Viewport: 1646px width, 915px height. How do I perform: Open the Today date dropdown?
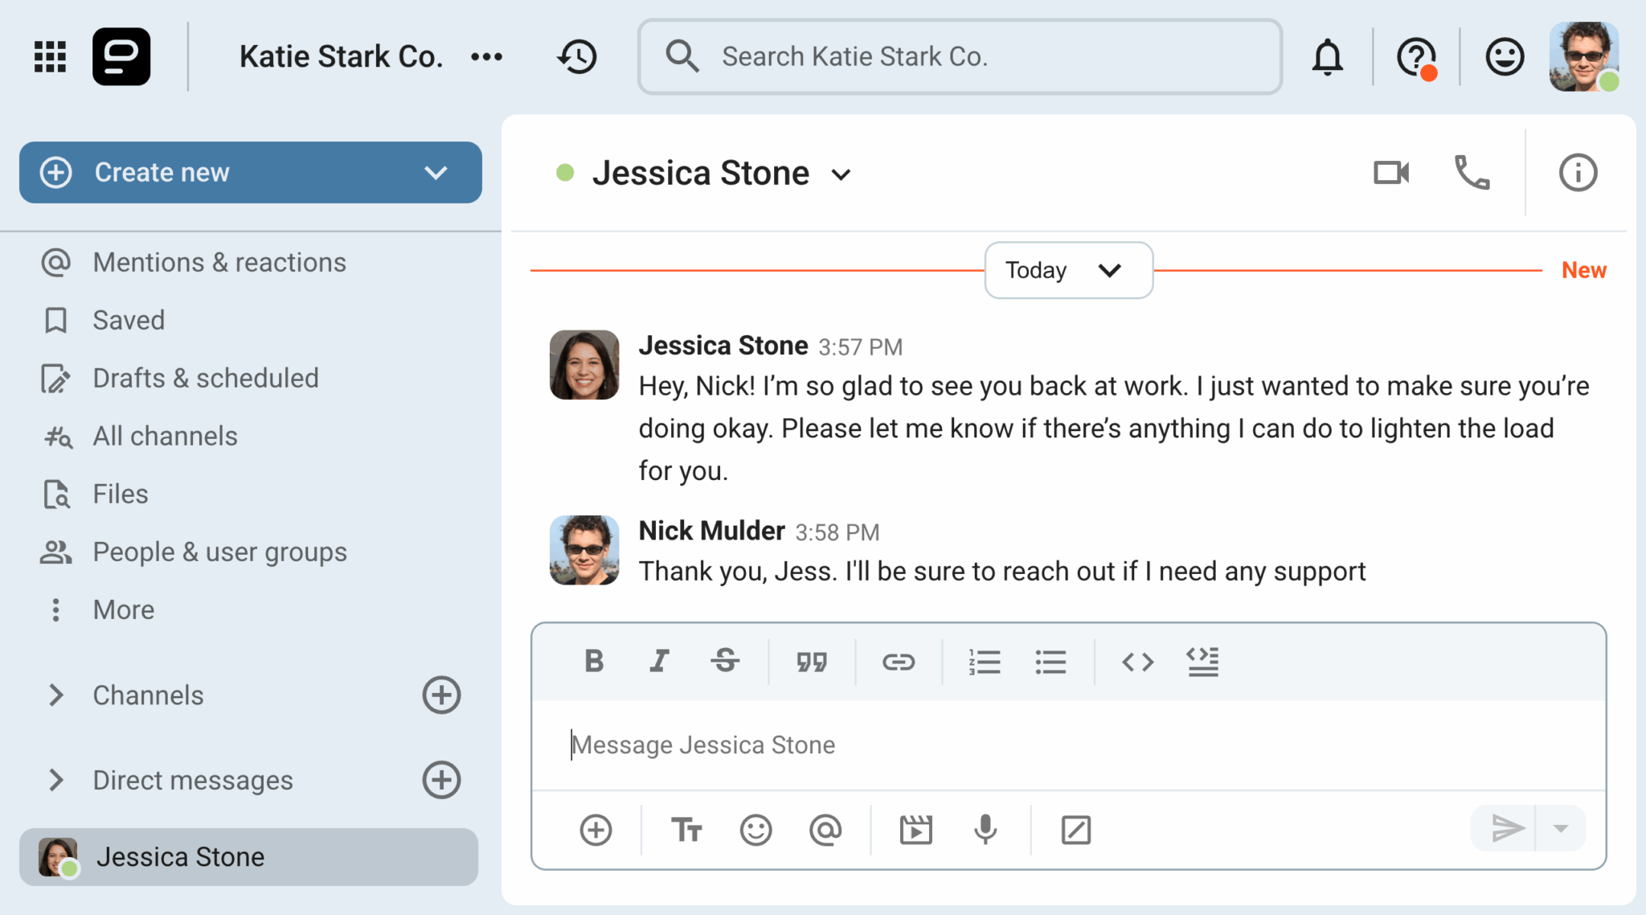click(x=1068, y=270)
